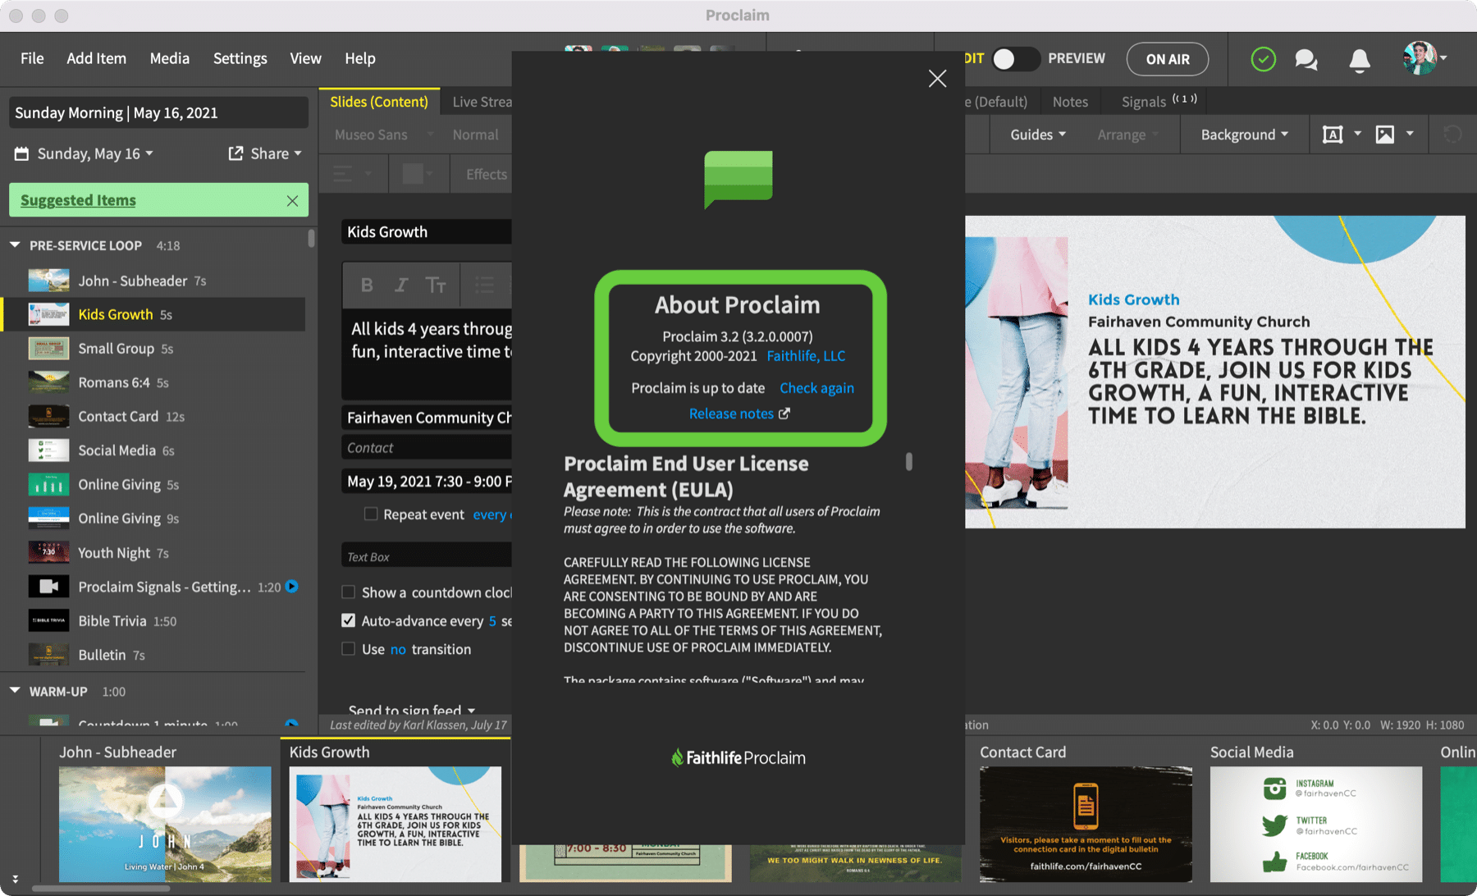This screenshot has height=896, width=1477.
Task: Open the Guides dropdown
Action: (1038, 135)
